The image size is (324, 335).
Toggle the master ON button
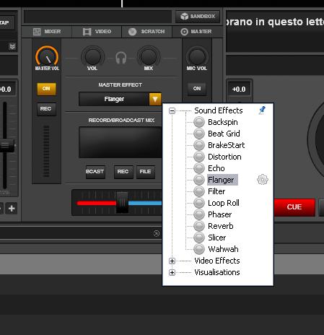click(x=46, y=89)
